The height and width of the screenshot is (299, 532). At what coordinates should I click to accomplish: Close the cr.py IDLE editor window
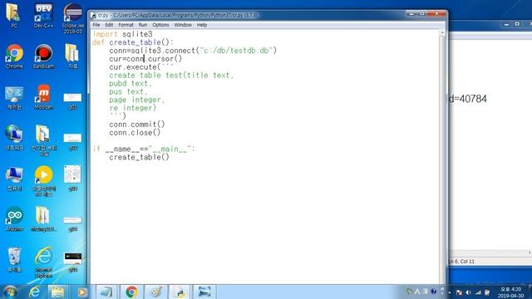[436, 14]
